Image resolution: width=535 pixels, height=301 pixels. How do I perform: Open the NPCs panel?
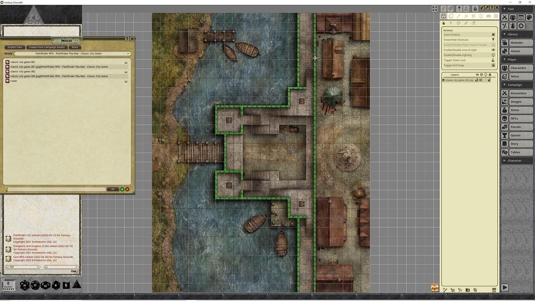pos(517,118)
